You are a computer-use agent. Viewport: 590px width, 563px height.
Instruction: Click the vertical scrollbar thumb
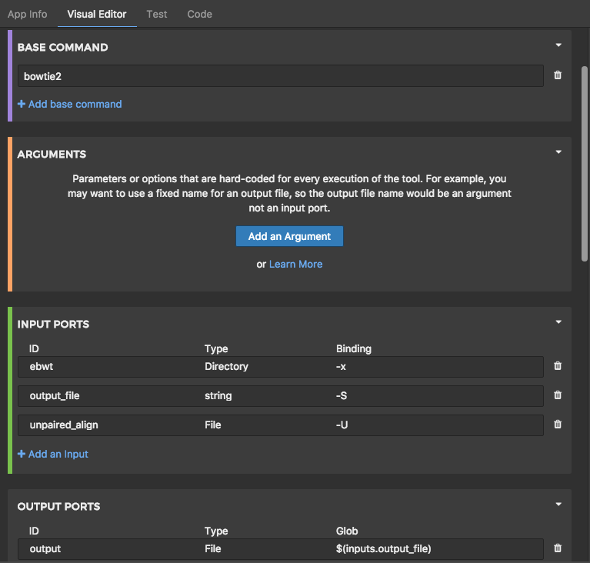(585, 162)
